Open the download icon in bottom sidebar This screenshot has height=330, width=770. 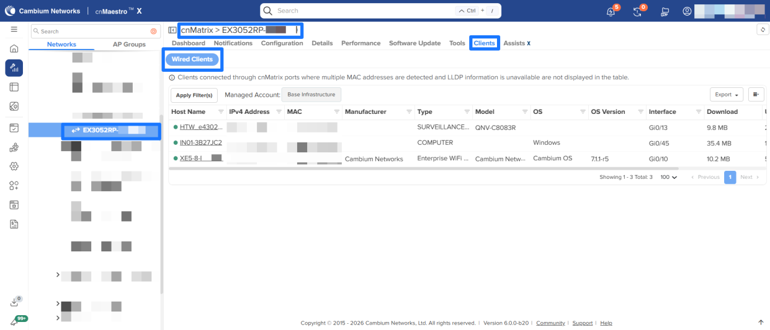tap(14, 302)
